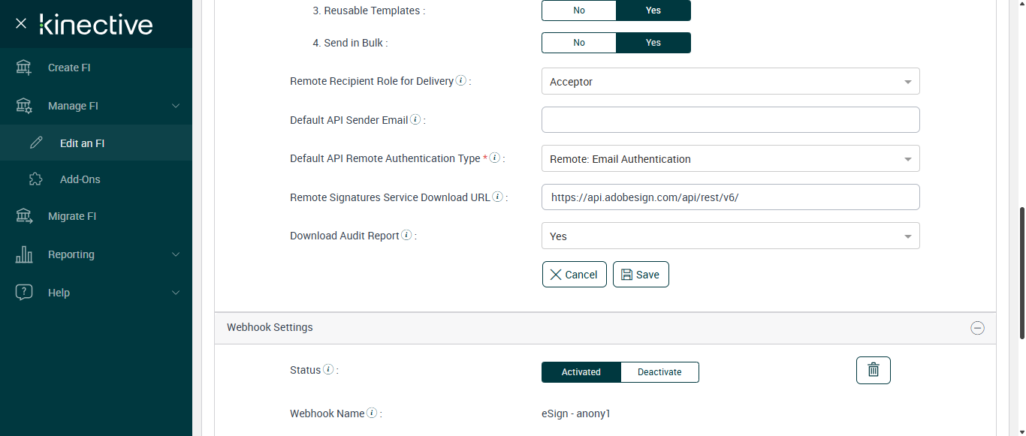Click info icon next to Status label
1026x436 pixels.
[x=328, y=370]
